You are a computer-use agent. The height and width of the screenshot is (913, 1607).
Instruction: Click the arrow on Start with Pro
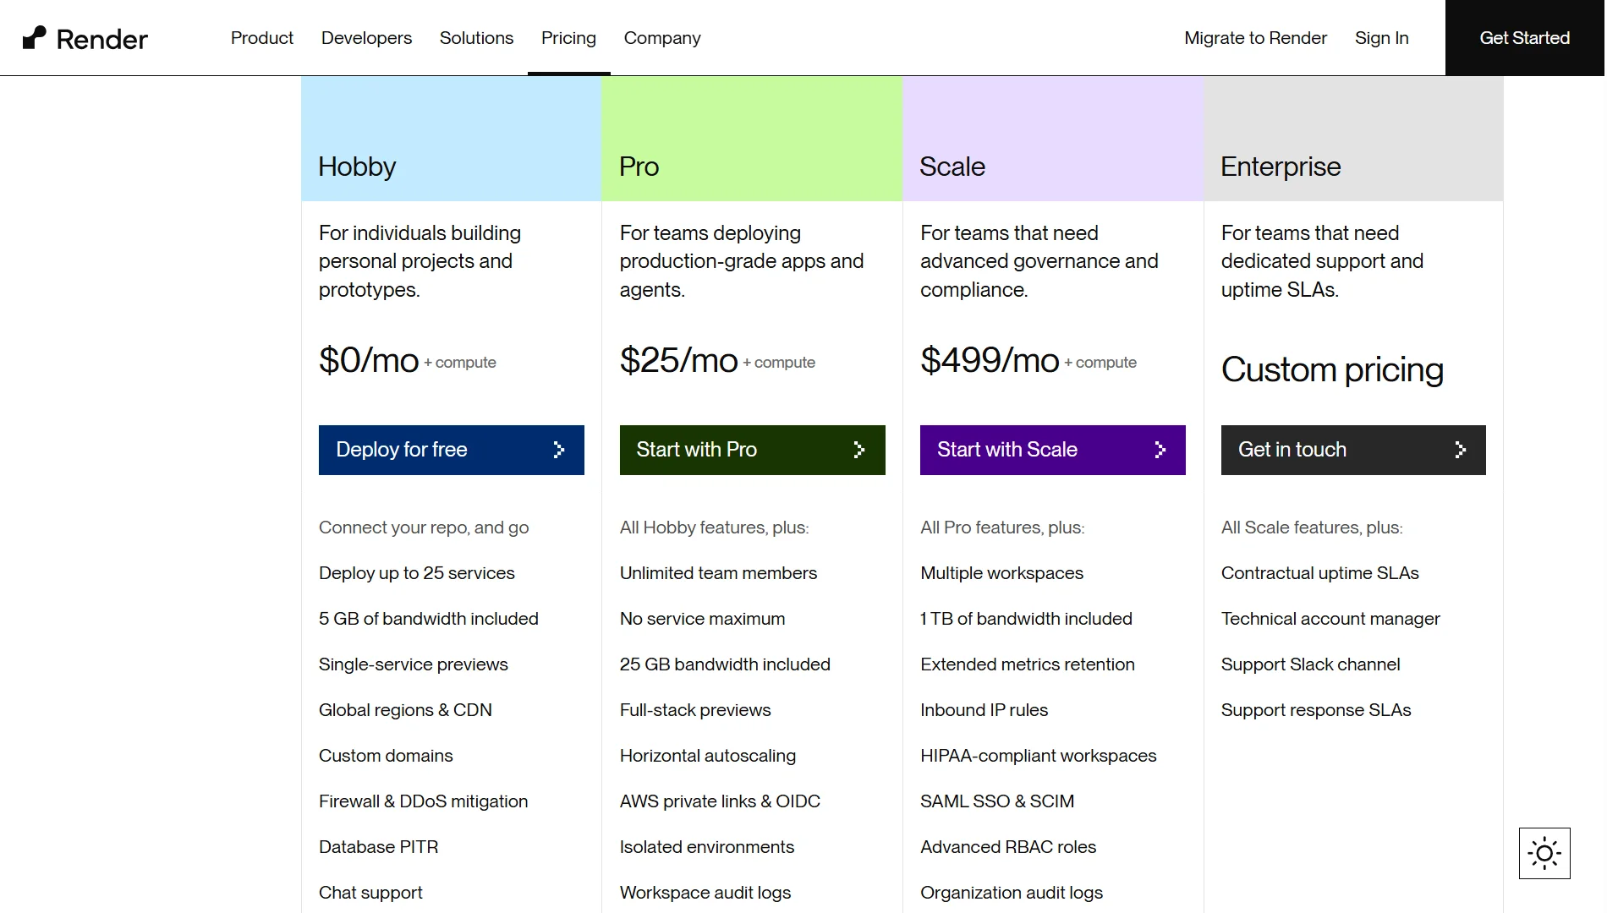tap(859, 450)
